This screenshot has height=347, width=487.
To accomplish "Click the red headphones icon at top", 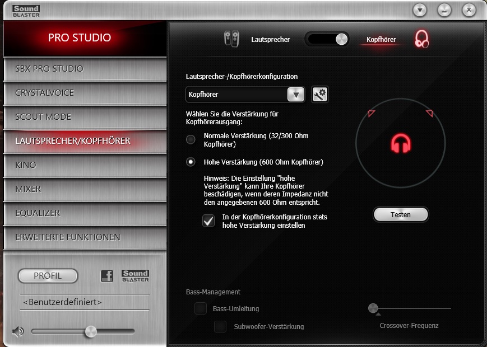I will pos(421,39).
